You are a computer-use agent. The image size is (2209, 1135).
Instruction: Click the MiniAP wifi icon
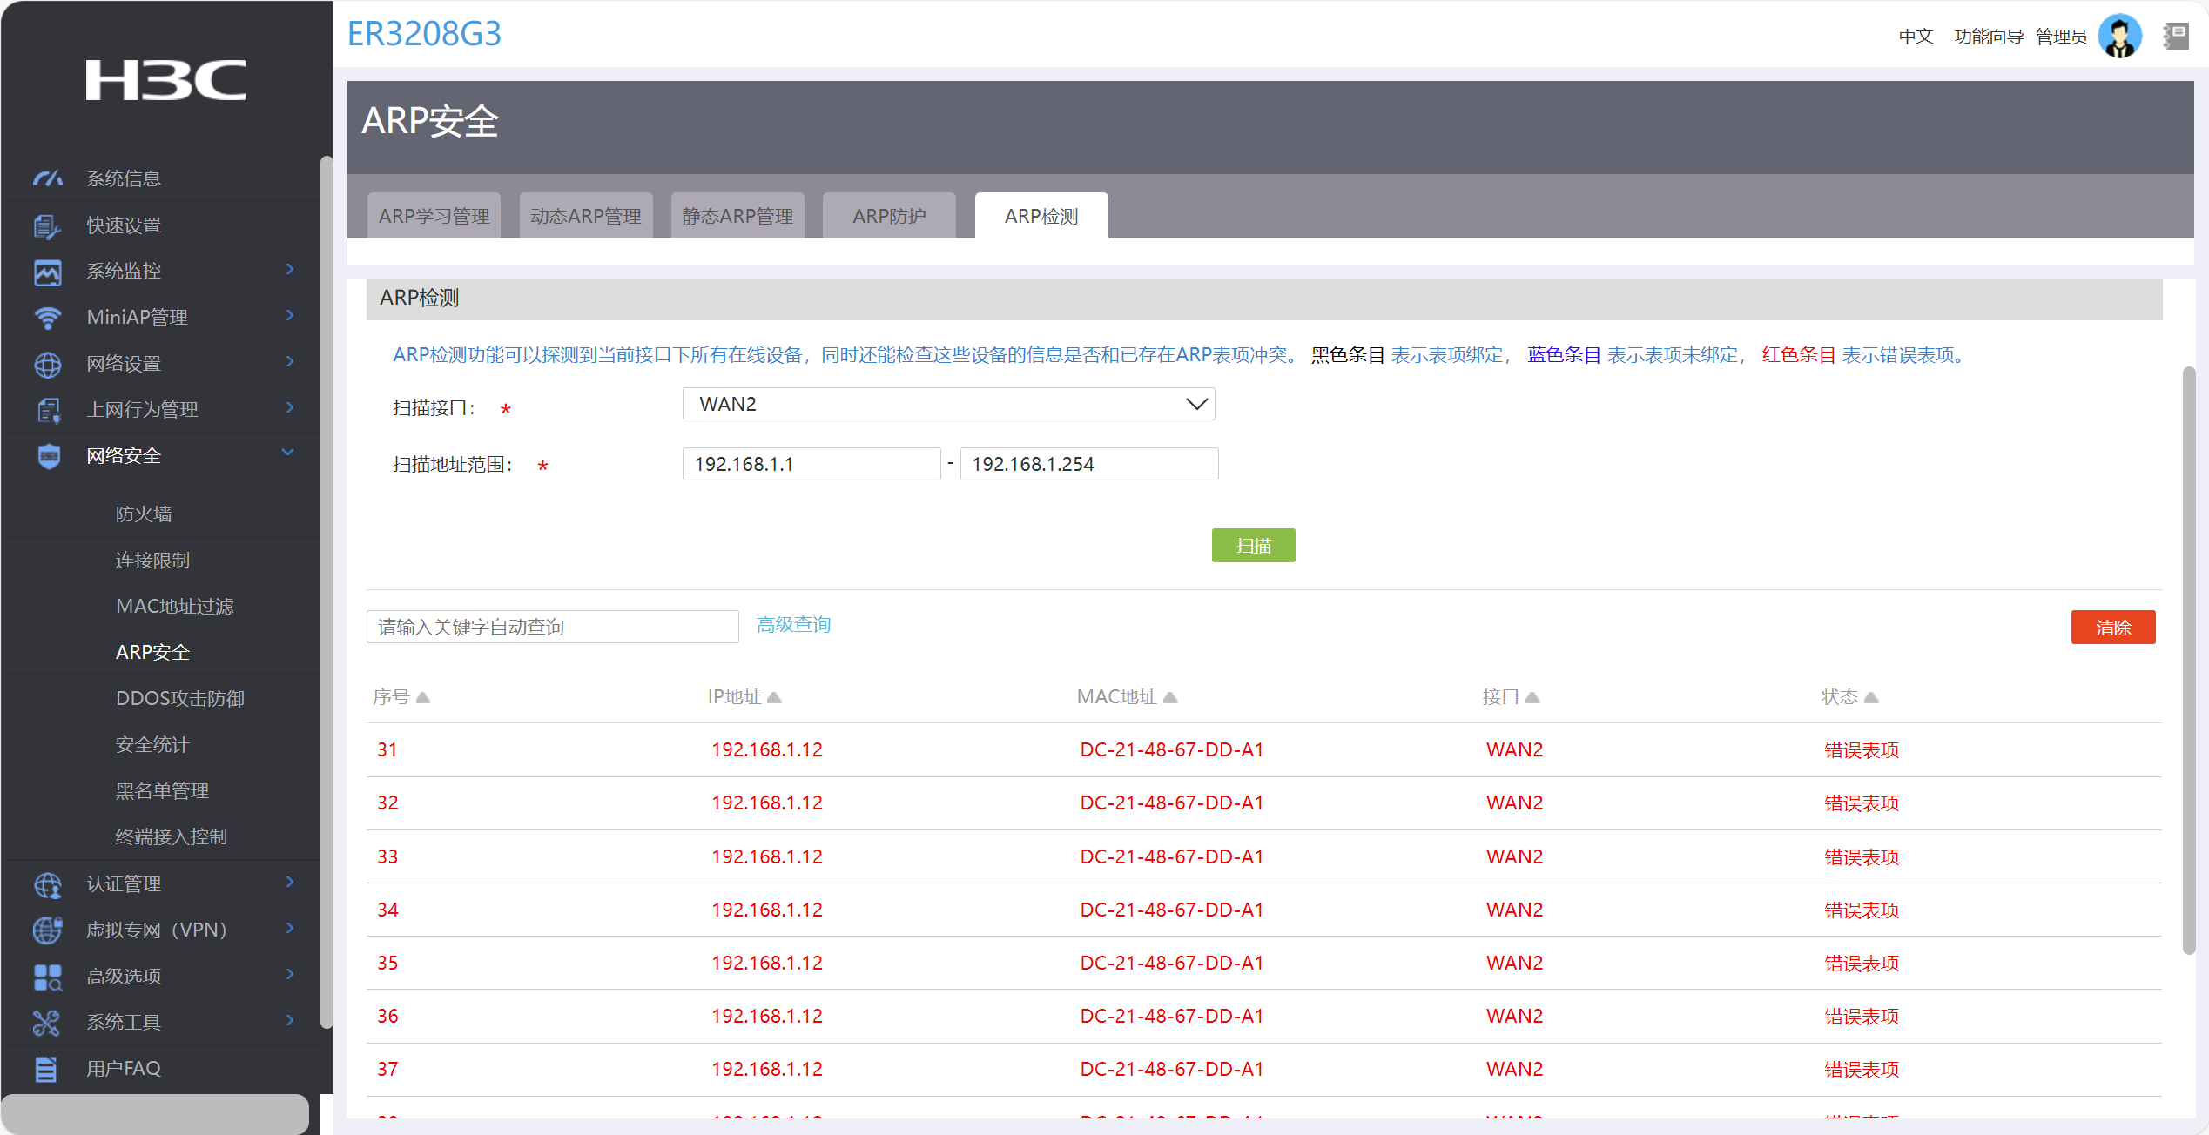tap(47, 318)
